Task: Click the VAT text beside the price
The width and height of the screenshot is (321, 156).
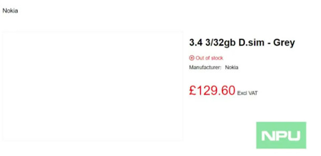Action: [x=253, y=93]
